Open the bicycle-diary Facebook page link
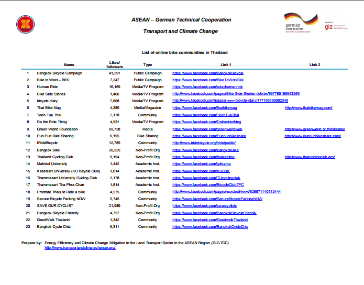 coord(230,101)
